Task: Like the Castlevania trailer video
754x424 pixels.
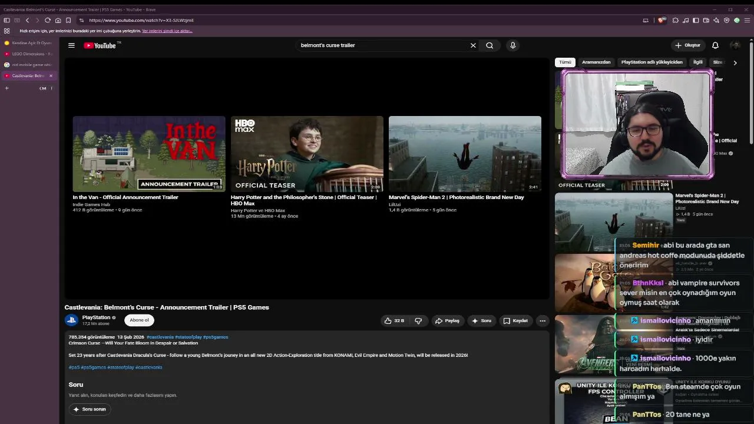Action: click(x=394, y=321)
